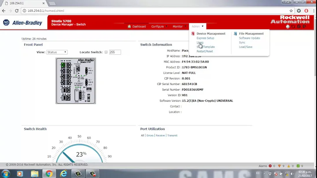Select Users under Device Management
The width and height of the screenshot is (317, 178).
[x=200, y=42]
